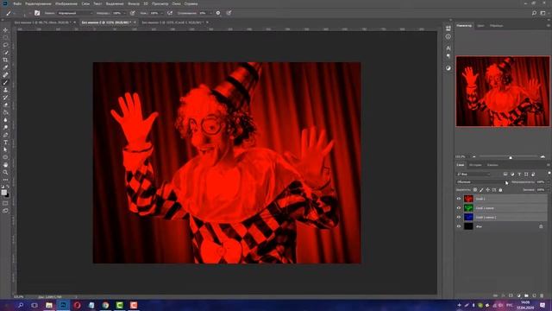
Task: Click the foreground color swatch
Action: (x=3, y=192)
